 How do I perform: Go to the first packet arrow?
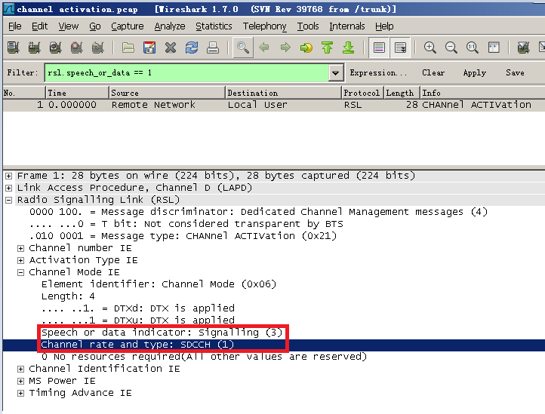tap(327, 48)
